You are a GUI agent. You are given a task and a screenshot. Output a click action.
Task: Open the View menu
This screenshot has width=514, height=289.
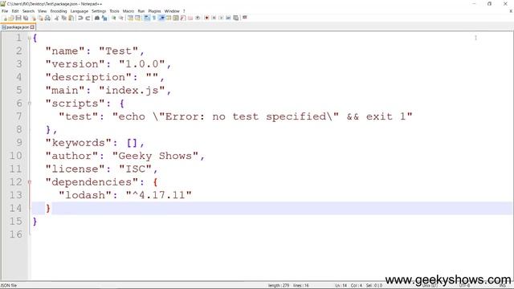point(42,11)
